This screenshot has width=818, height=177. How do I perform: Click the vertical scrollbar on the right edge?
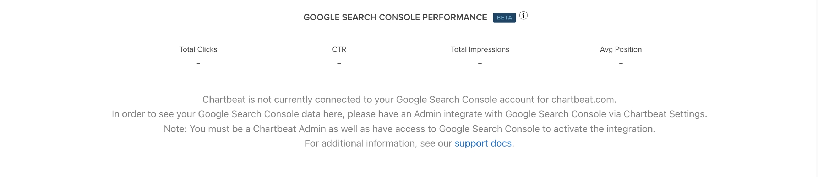[x=817, y=88]
